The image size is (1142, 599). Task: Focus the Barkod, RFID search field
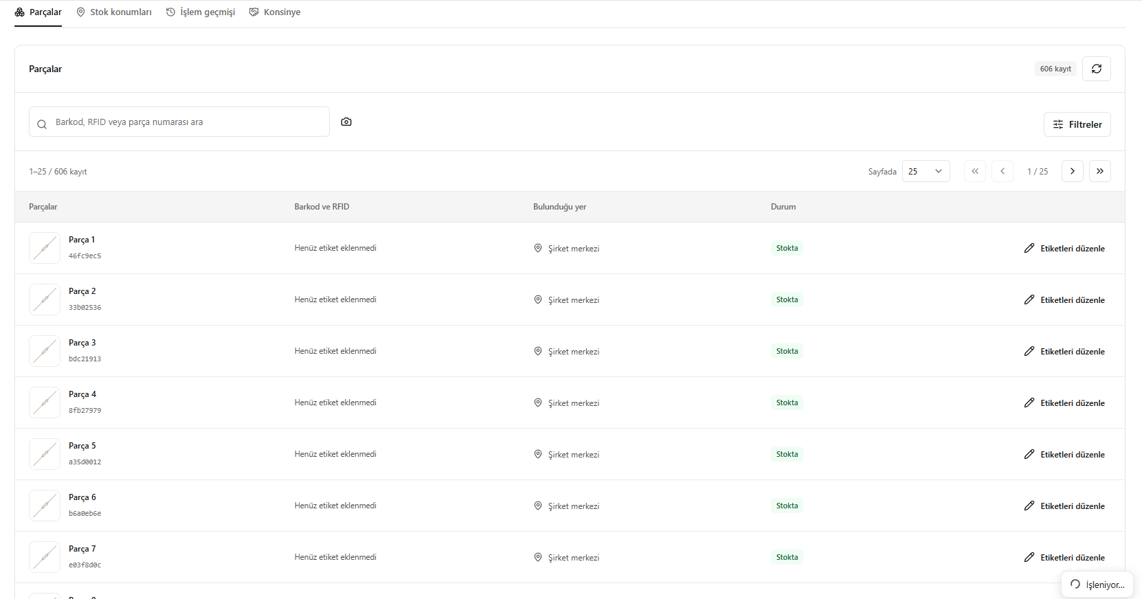[x=179, y=122]
